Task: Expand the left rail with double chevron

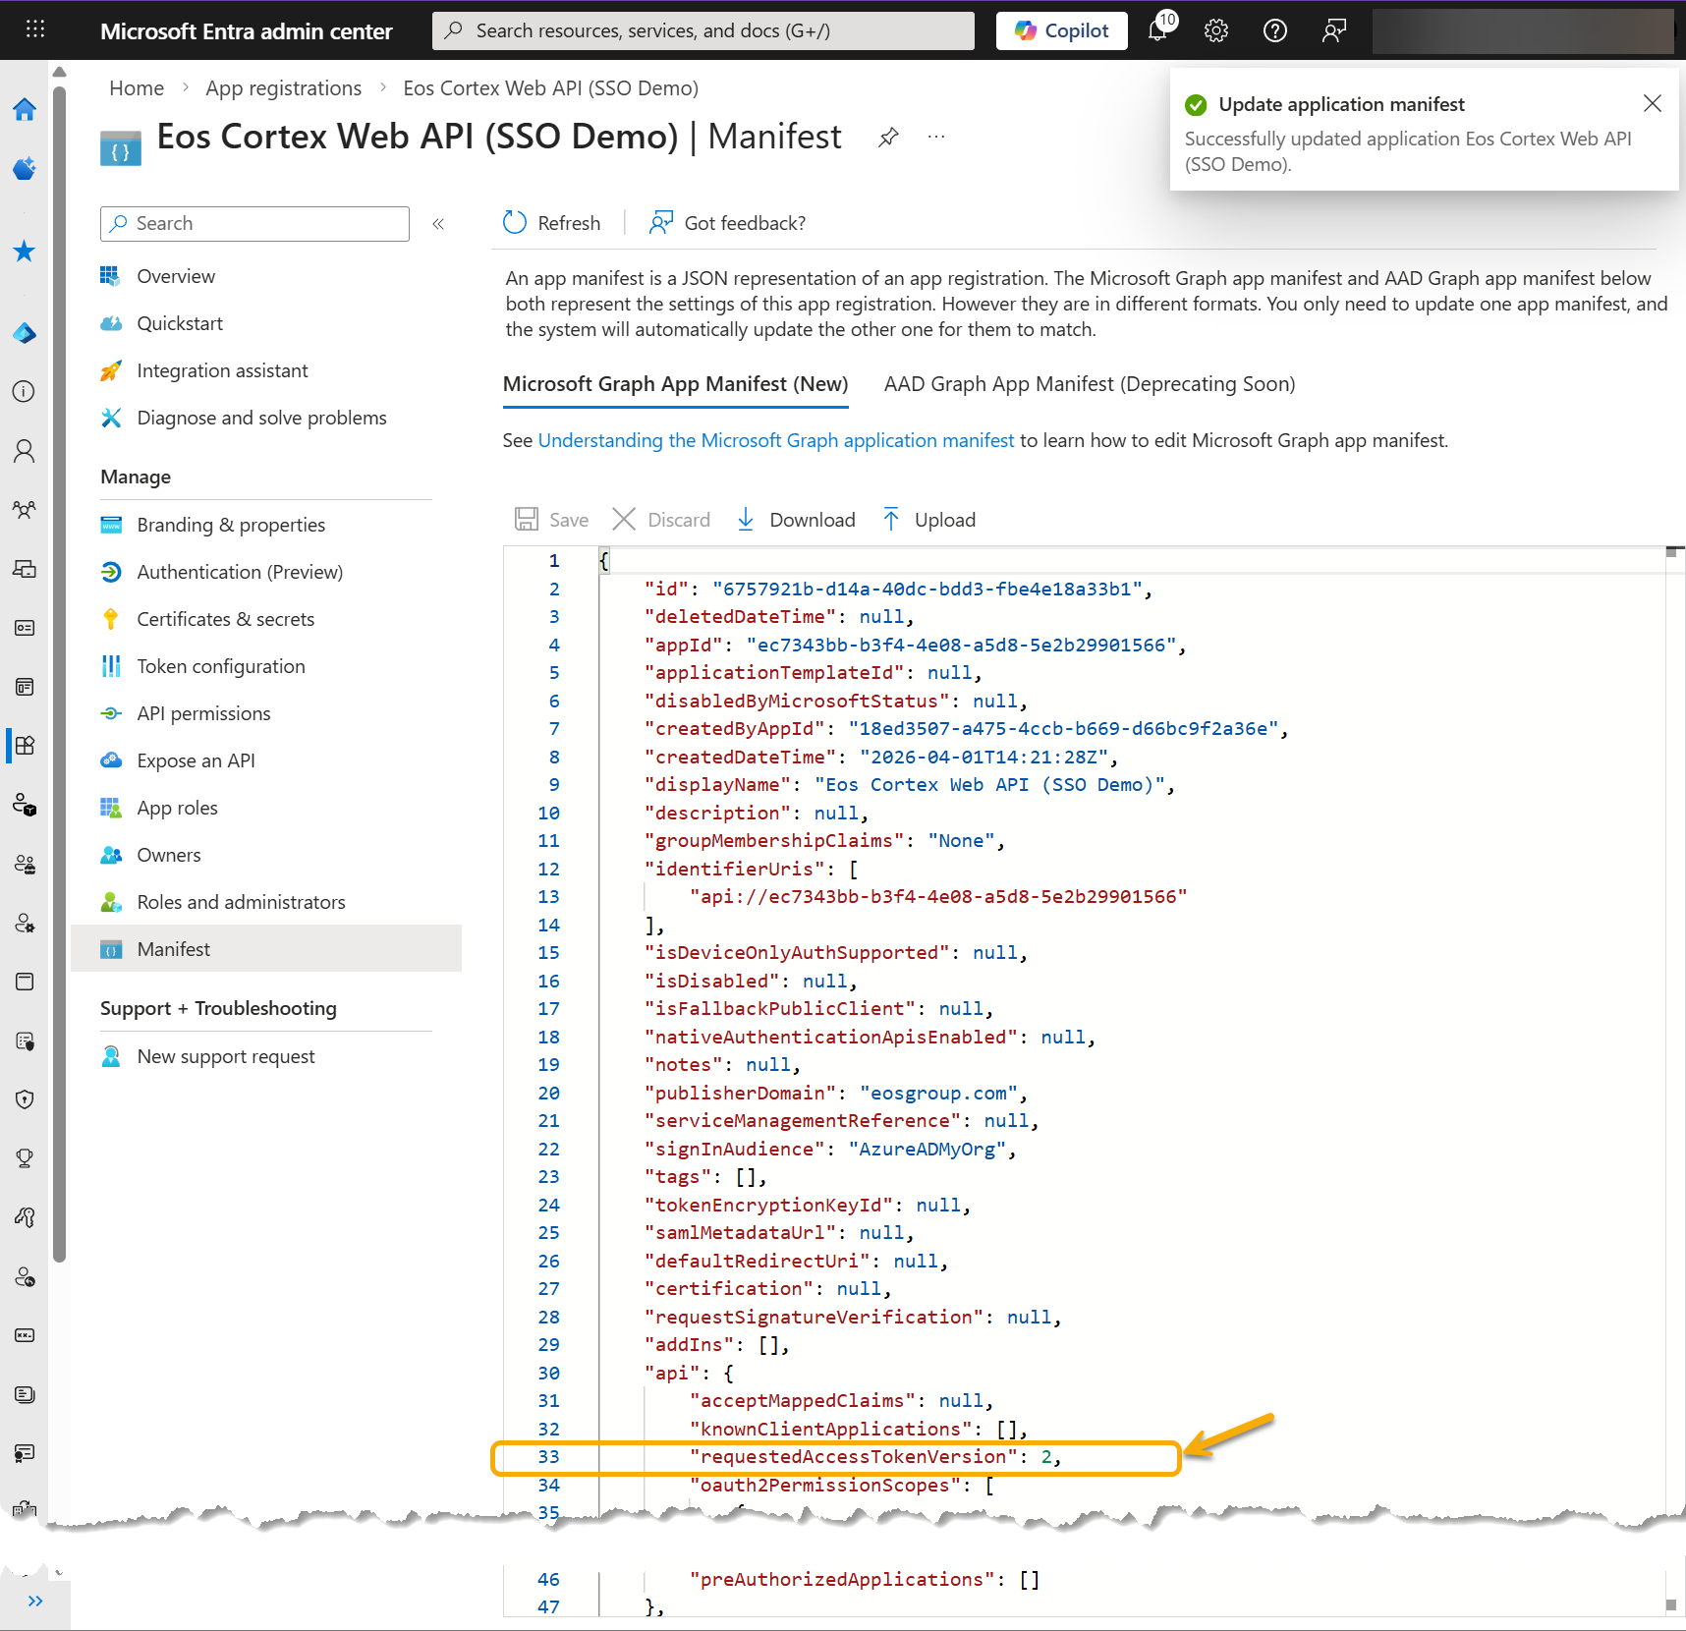Action: click(x=35, y=1601)
